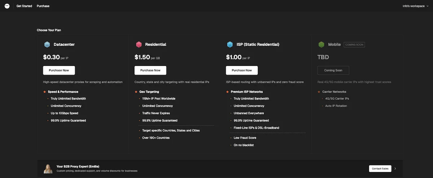433x178 pixels.
Task: Click the Residential plan title
Action: tap(156, 45)
